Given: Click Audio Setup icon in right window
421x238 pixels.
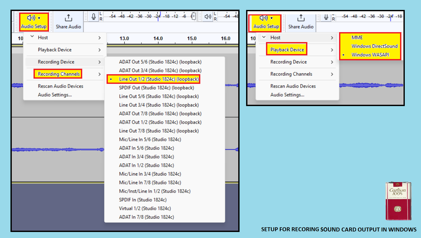Looking at the screenshot, I should (263, 18).
